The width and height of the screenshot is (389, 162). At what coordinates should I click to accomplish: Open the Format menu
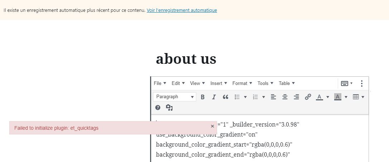click(242, 83)
